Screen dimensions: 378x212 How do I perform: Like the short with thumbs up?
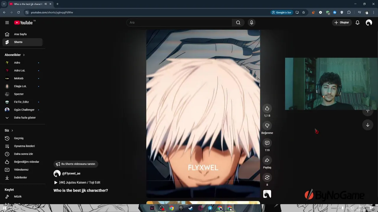(x=267, y=108)
